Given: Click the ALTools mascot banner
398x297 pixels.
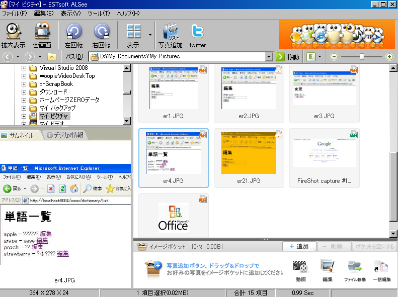Looking at the screenshot, I should click(x=337, y=35).
